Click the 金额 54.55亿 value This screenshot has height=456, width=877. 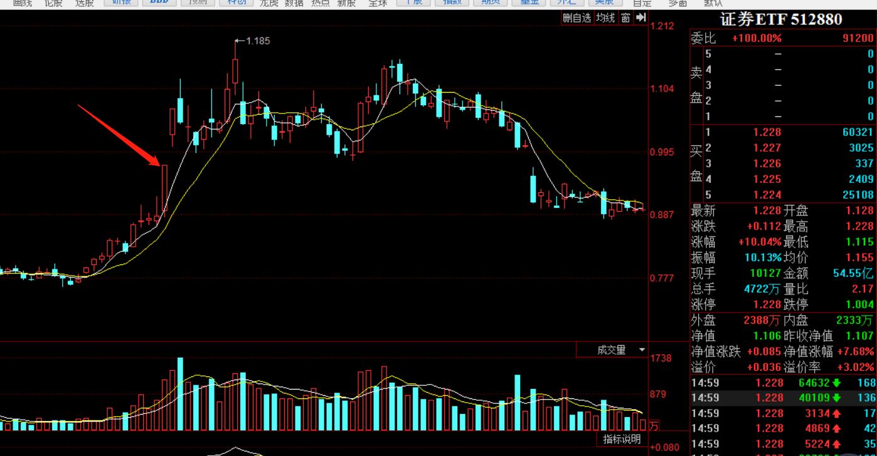[853, 273]
